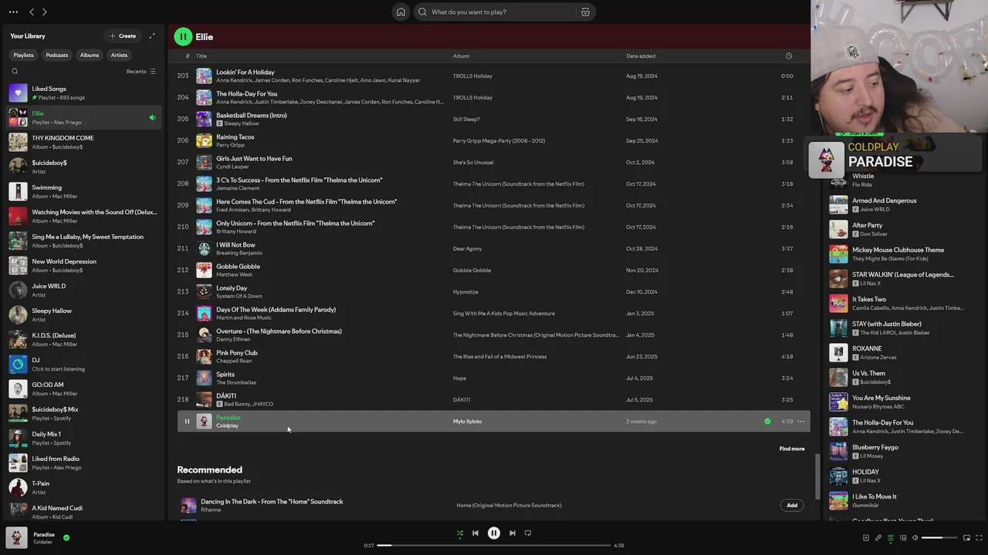The width and height of the screenshot is (988, 555).
Task: Click Lonely Day album cover thumbnail
Action: 204,291
